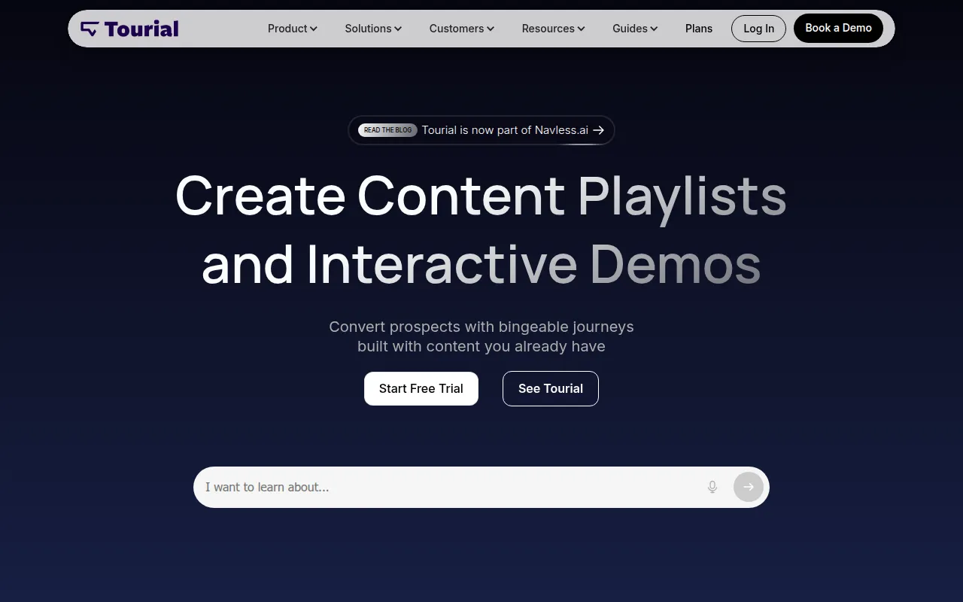963x602 pixels.
Task: Click Start Free Trial
Action: point(421,388)
